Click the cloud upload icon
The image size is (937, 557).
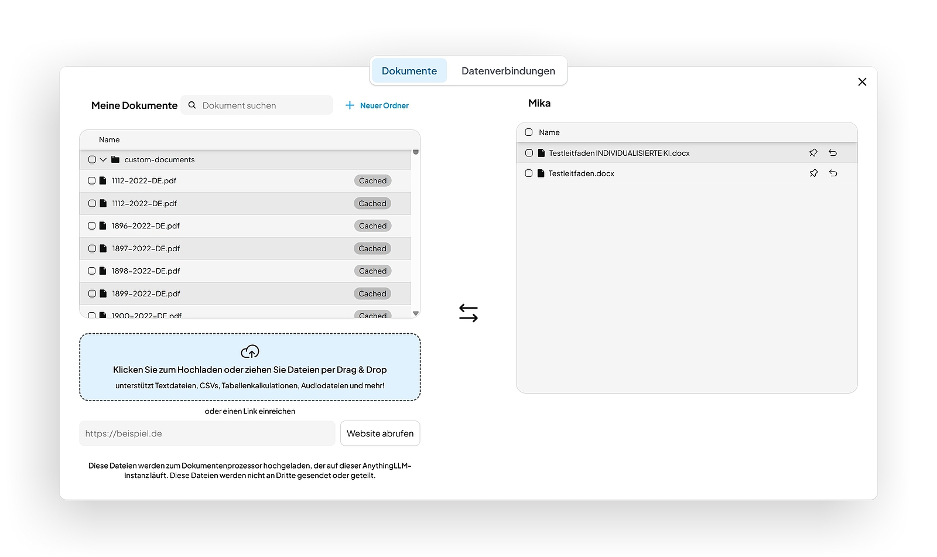click(250, 351)
